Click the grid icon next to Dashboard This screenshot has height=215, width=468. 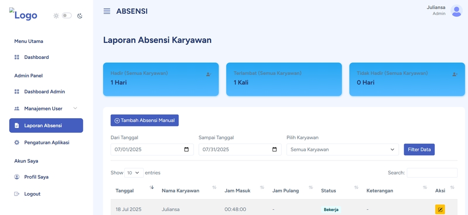coord(17,57)
